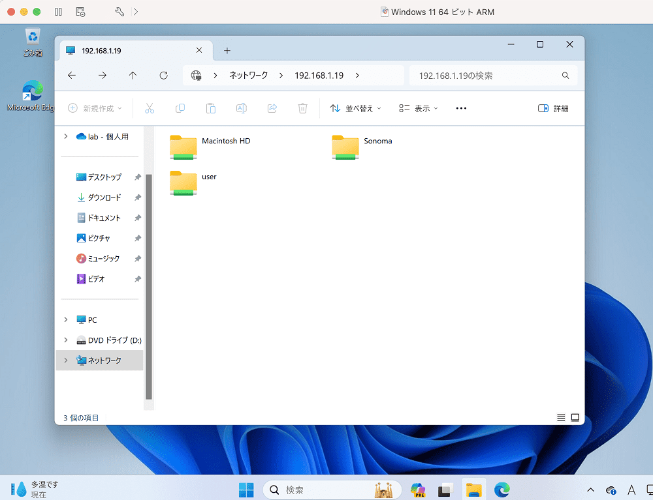Expand the DVD ドライブ (D:) node
The height and width of the screenshot is (500, 653).
66,340
